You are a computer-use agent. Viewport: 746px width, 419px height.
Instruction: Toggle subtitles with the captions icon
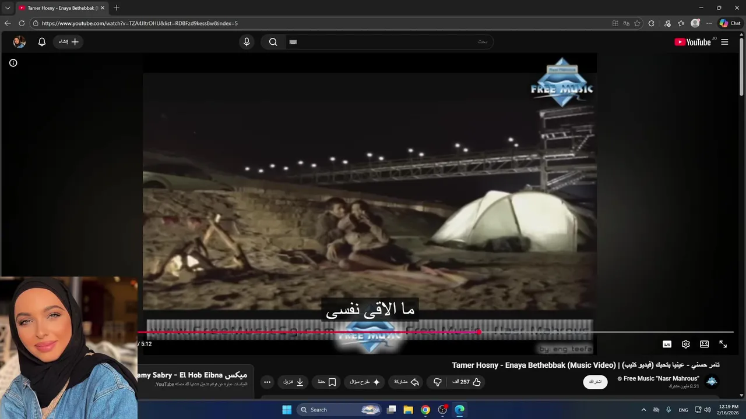tap(667, 344)
